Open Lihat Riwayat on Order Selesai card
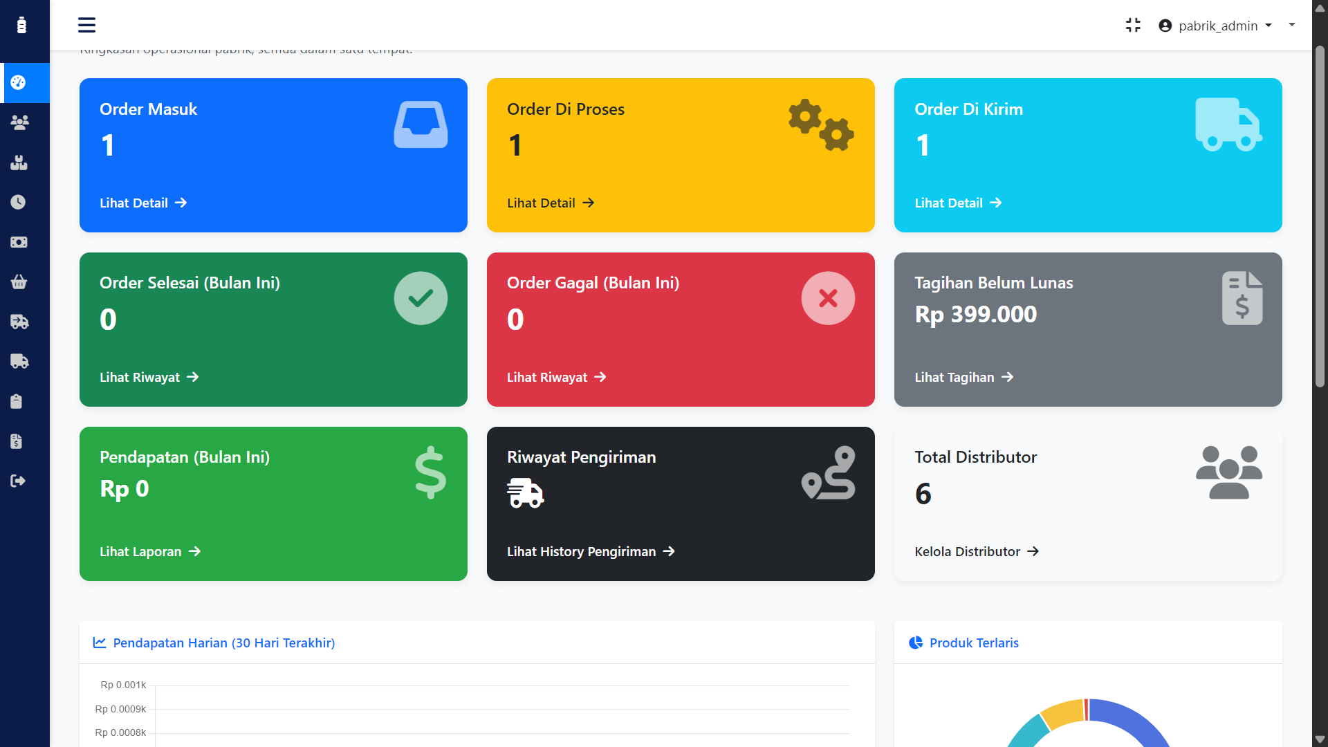Viewport: 1328px width, 747px height. coord(149,377)
